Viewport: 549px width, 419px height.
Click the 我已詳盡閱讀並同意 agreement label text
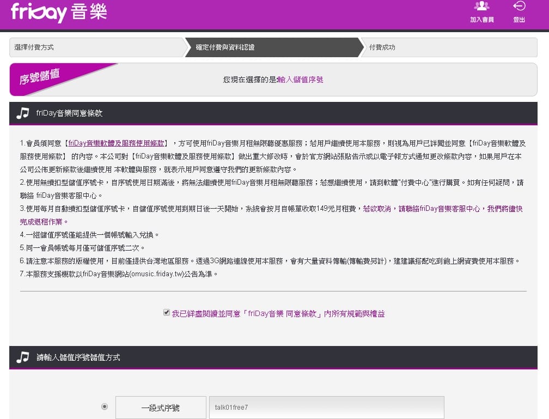(x=278, y=314)
